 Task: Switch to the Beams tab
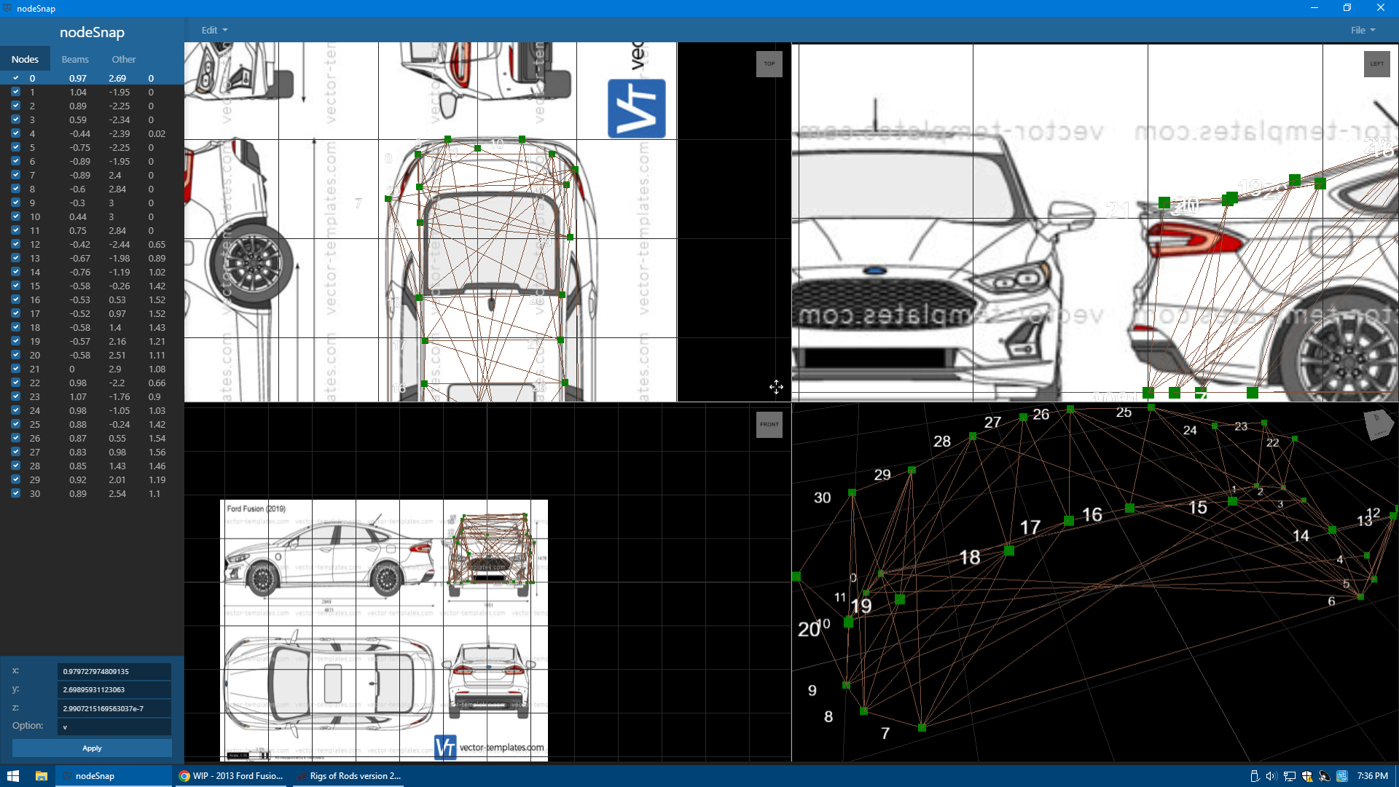point(74,59)
